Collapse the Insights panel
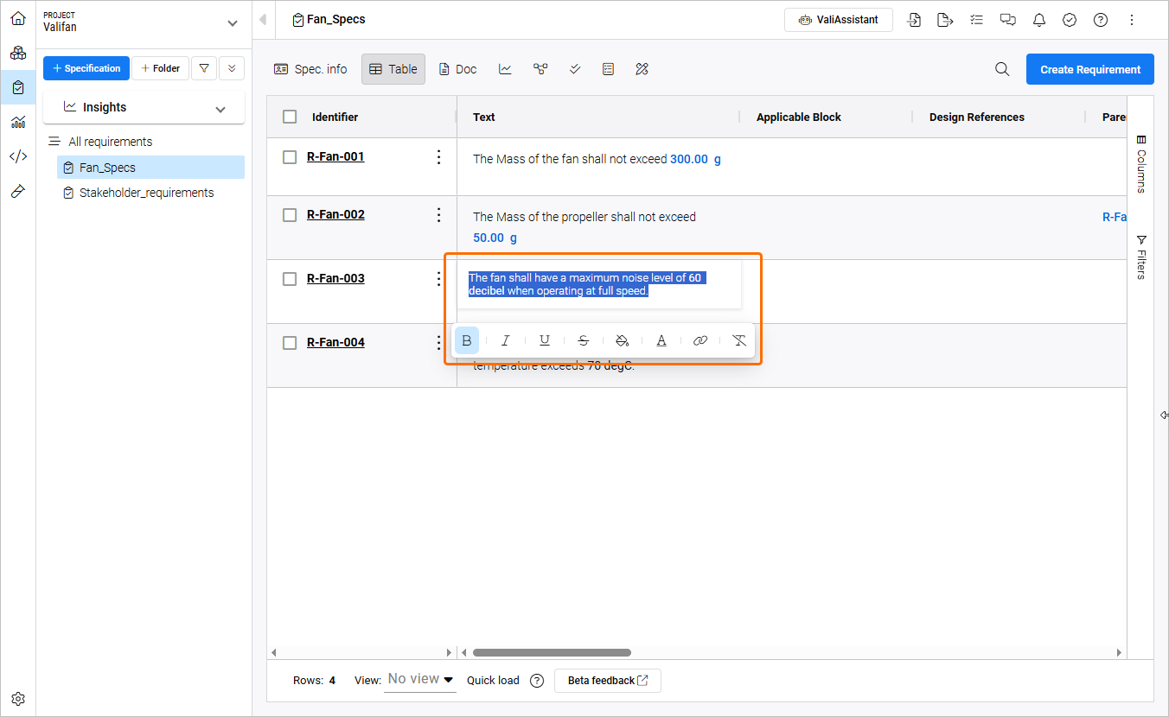The width and height of the screenshot is (1169, 717). pos(220,108)
